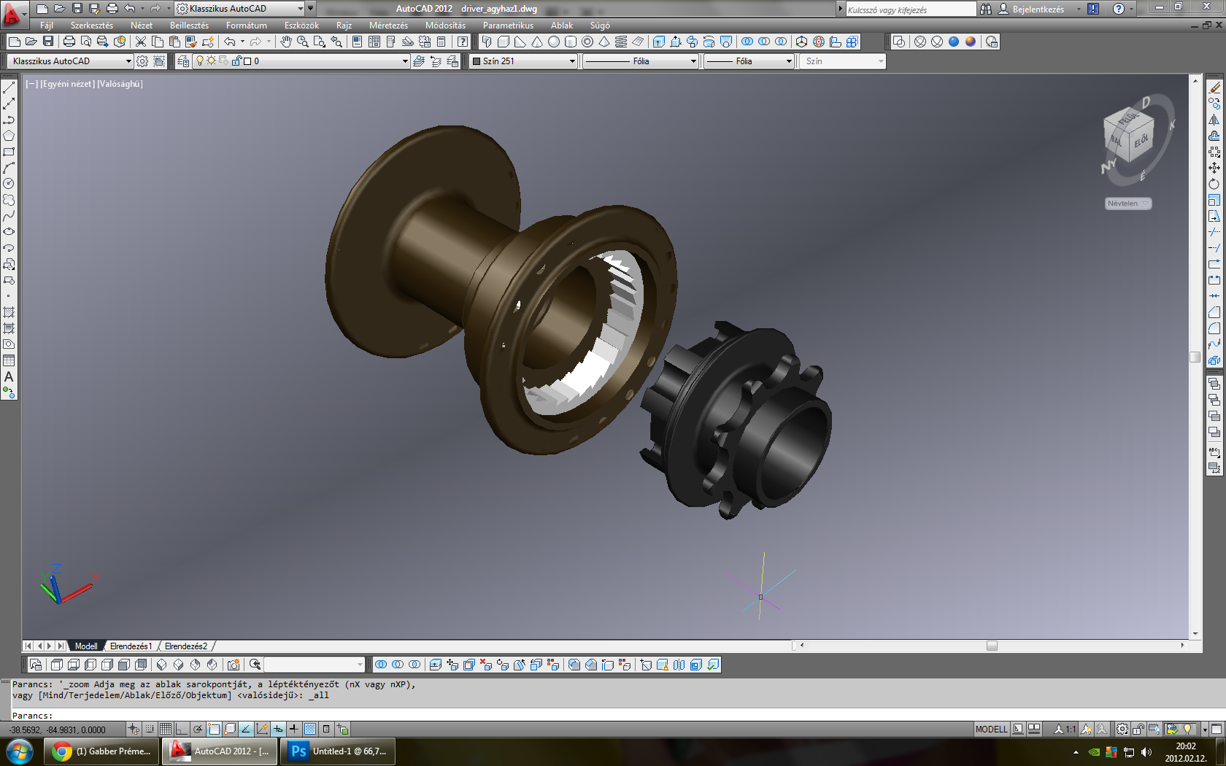Pick the Hatch tool
Screen dimensions: 1226x766
[9, 312]
